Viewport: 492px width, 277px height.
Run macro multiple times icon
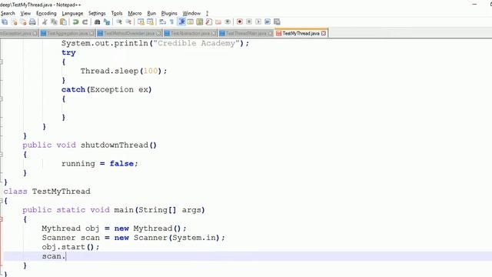coord(268,22)
